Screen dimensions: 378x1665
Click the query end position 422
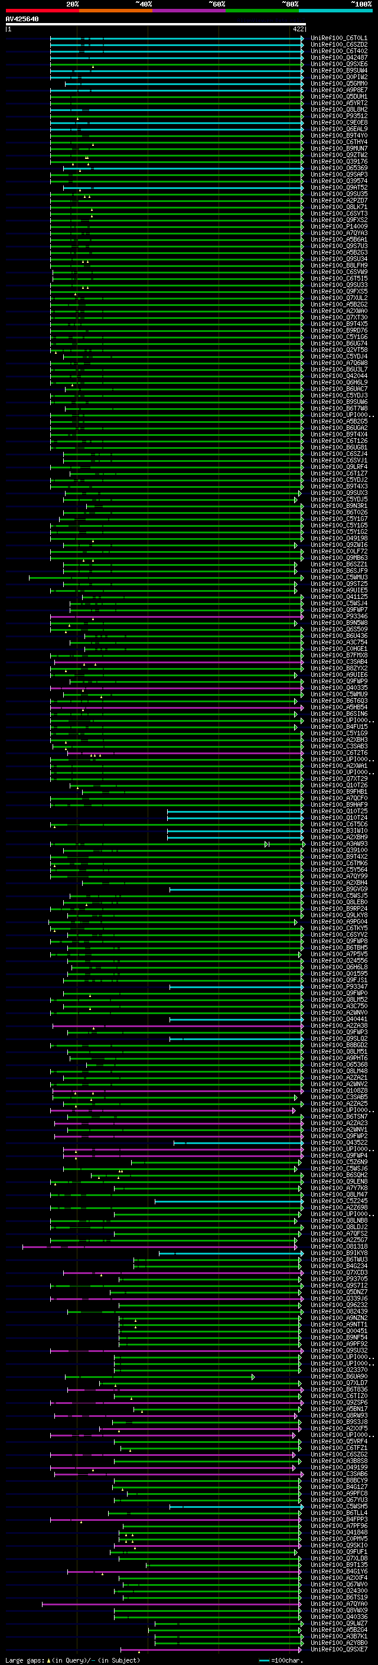point(298,29)
